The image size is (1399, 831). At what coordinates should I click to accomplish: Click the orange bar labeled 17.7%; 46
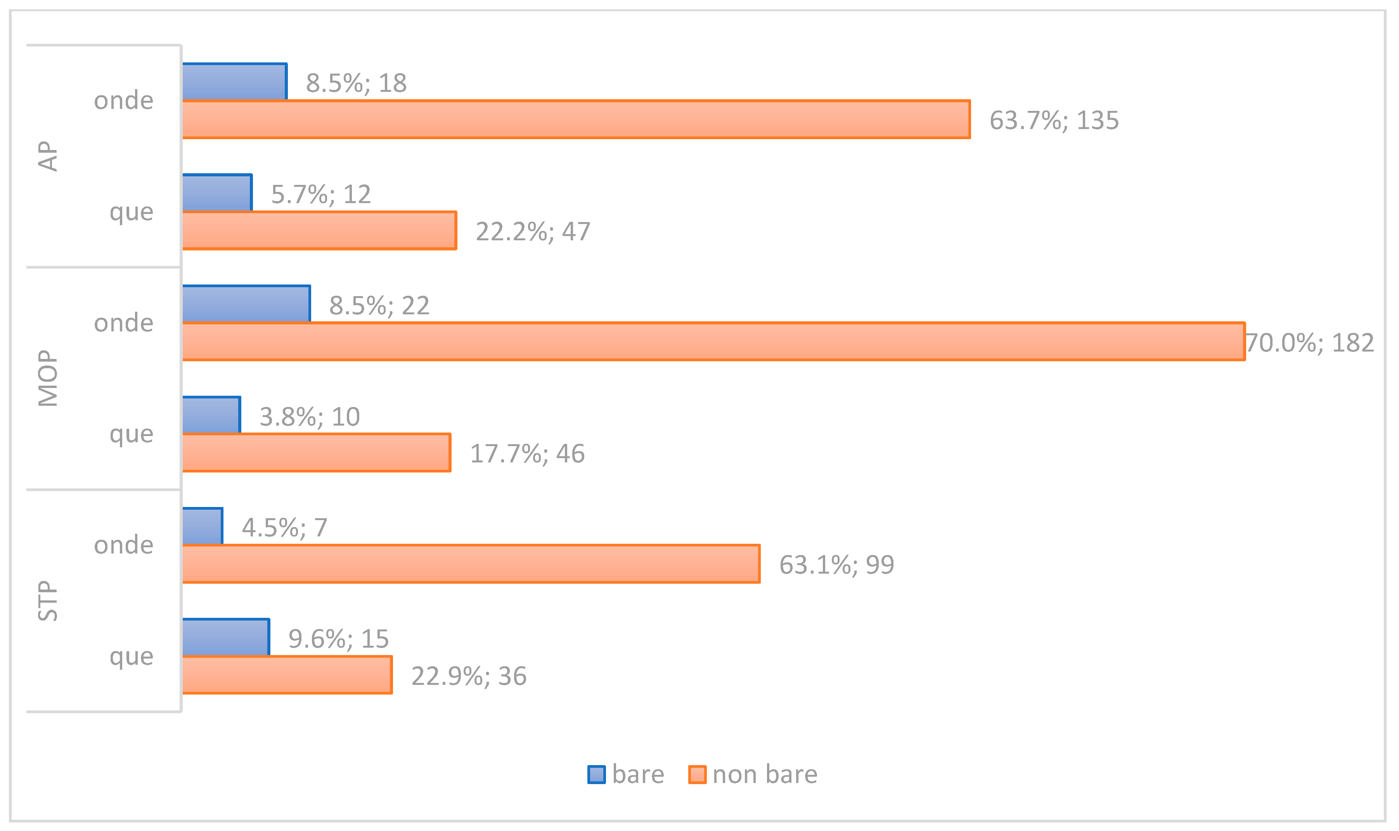pos(316,452)
